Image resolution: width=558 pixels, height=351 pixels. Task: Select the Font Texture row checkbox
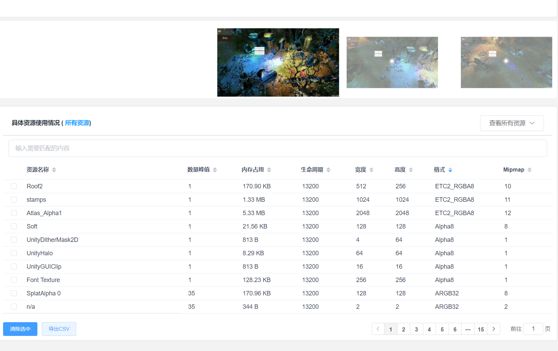click(x=14, y=280)
